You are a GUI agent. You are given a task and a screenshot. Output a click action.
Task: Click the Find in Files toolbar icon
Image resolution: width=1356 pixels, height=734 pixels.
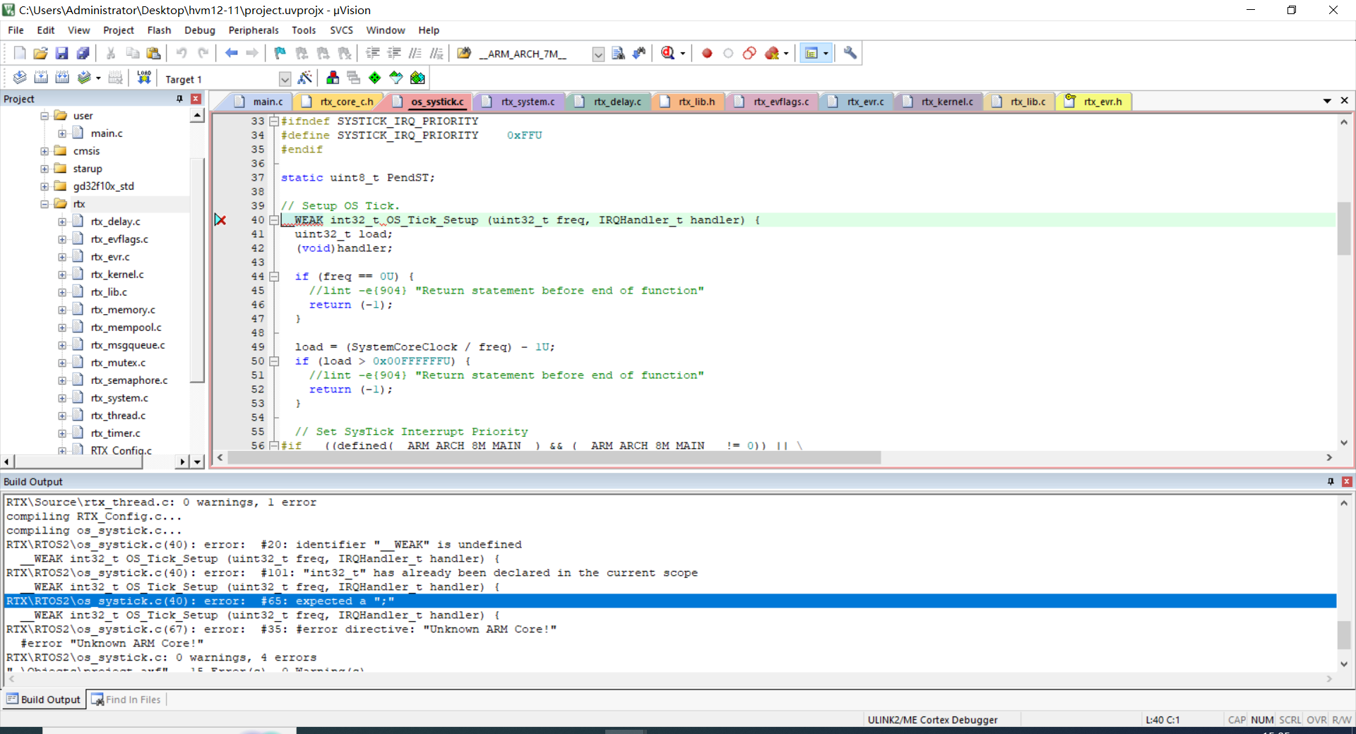click(x=464, y=53)
